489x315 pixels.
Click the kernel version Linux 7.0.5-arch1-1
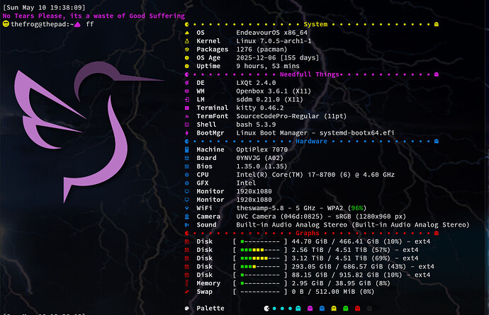(x=274, y=41)
